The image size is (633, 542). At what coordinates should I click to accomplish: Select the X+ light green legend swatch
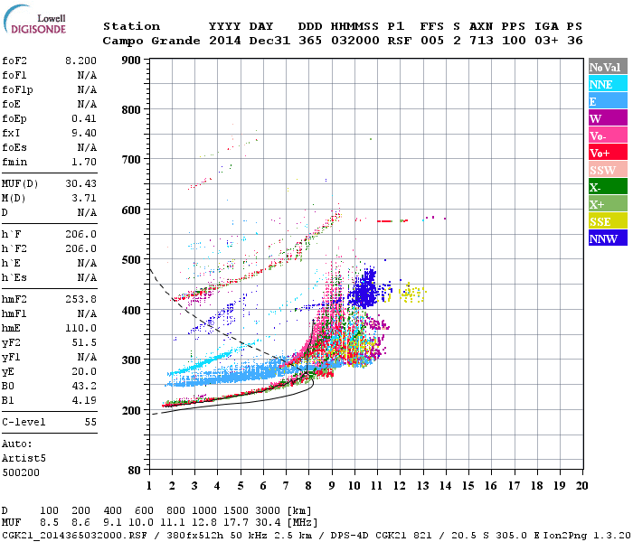click(608, 204)
